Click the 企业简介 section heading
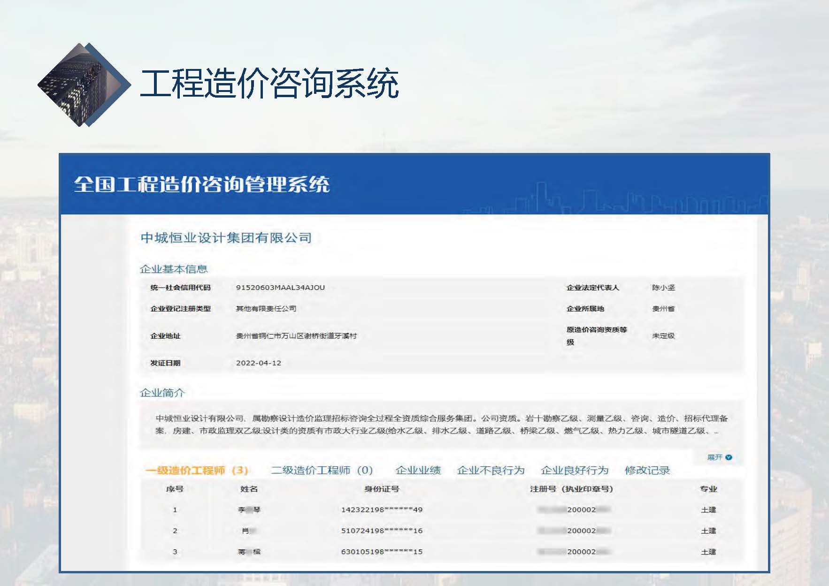 point(162,393)
